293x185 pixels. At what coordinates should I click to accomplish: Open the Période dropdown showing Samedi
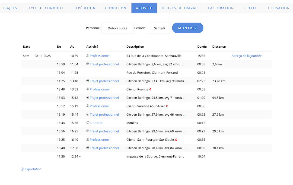click(x=159, y=28)
